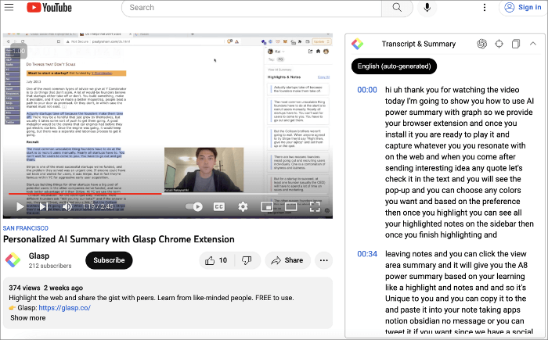Play the video
This screenshot has width=548, height=340.
click(x=20, y=206)
